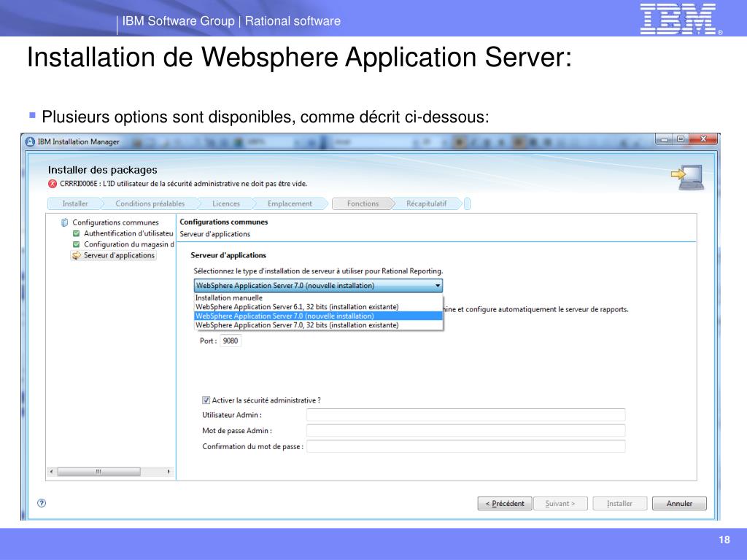Click the Port label
This screenshot has width=747, height=560.
pyautogui.click(x=208, y=341)
